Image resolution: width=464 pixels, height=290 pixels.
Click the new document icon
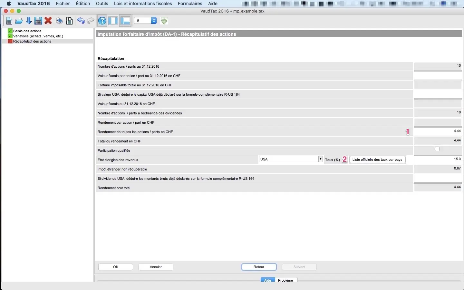pos(9,21)
